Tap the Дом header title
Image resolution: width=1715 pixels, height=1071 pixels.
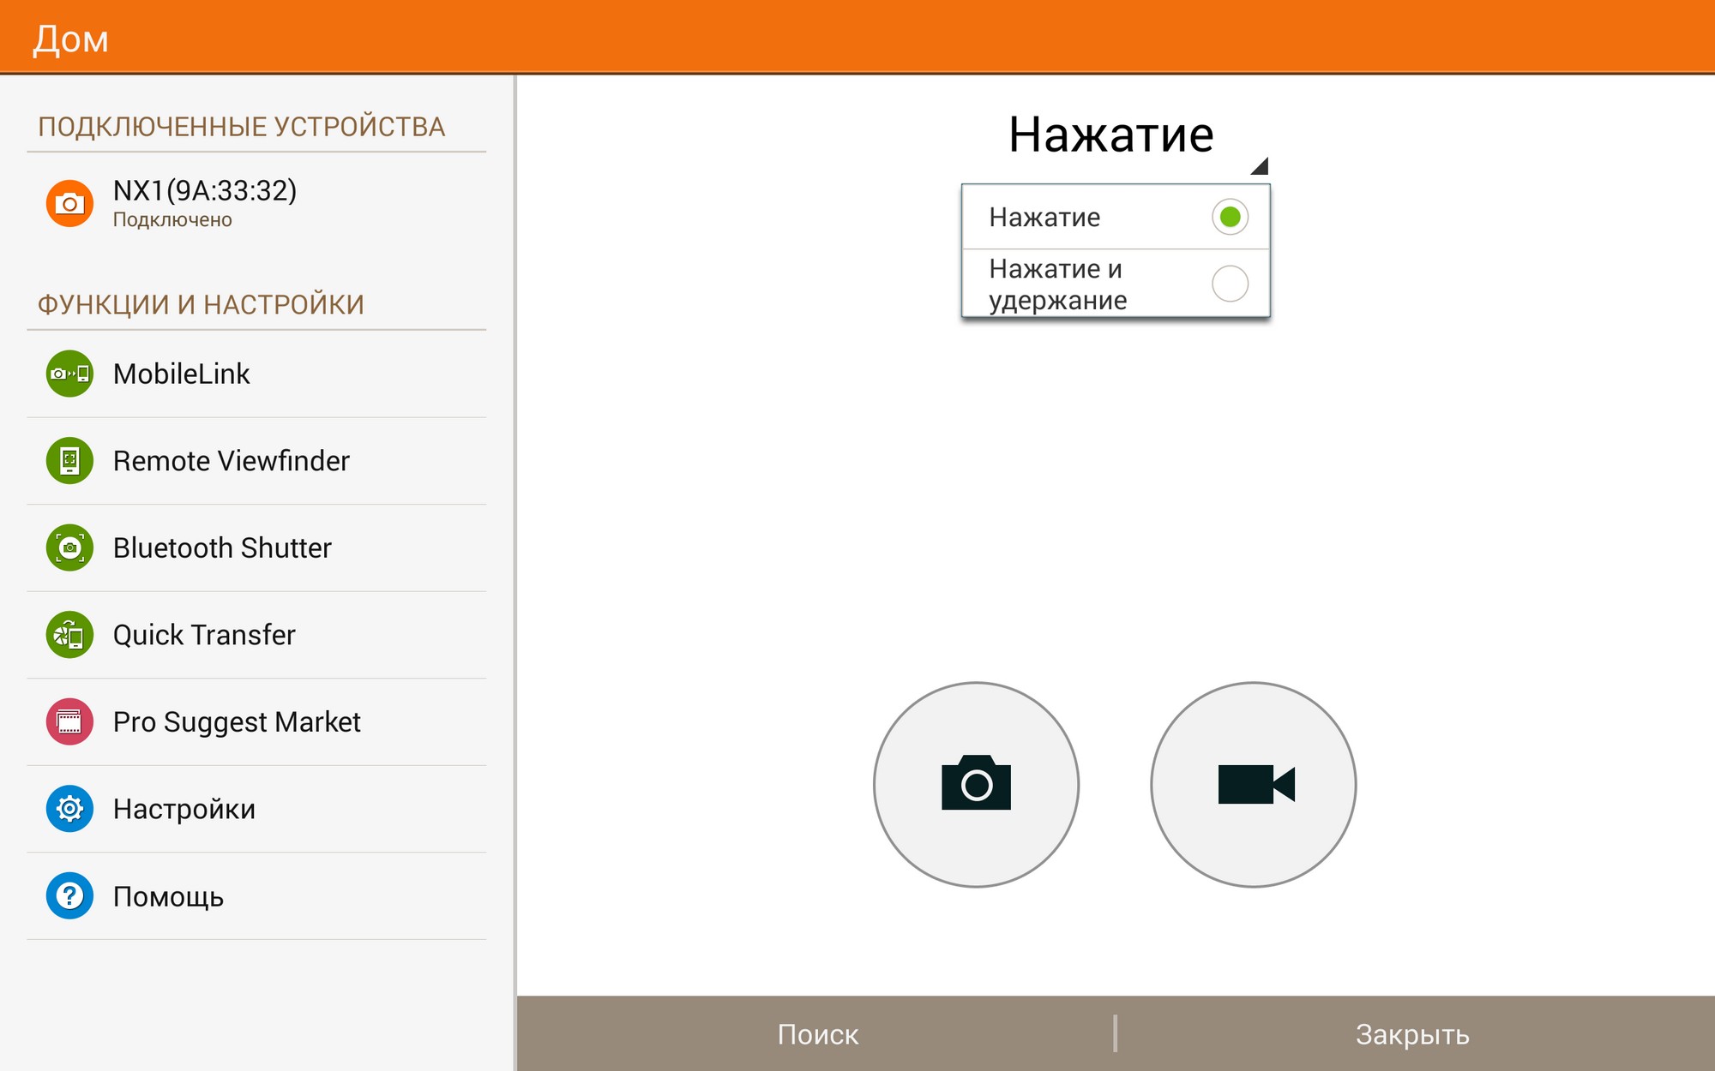pyautogui.click(x=71, y=39)
